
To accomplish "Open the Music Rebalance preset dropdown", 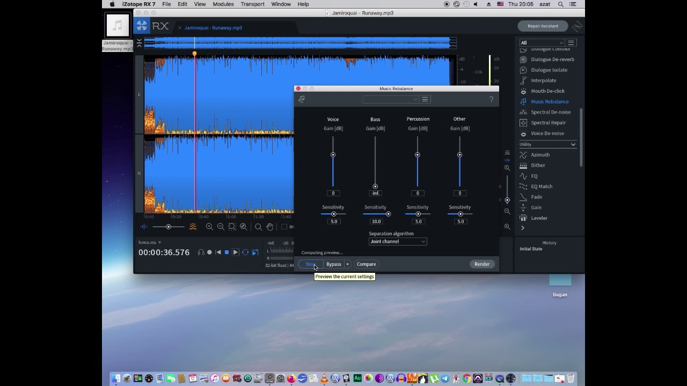I will 390,99.
